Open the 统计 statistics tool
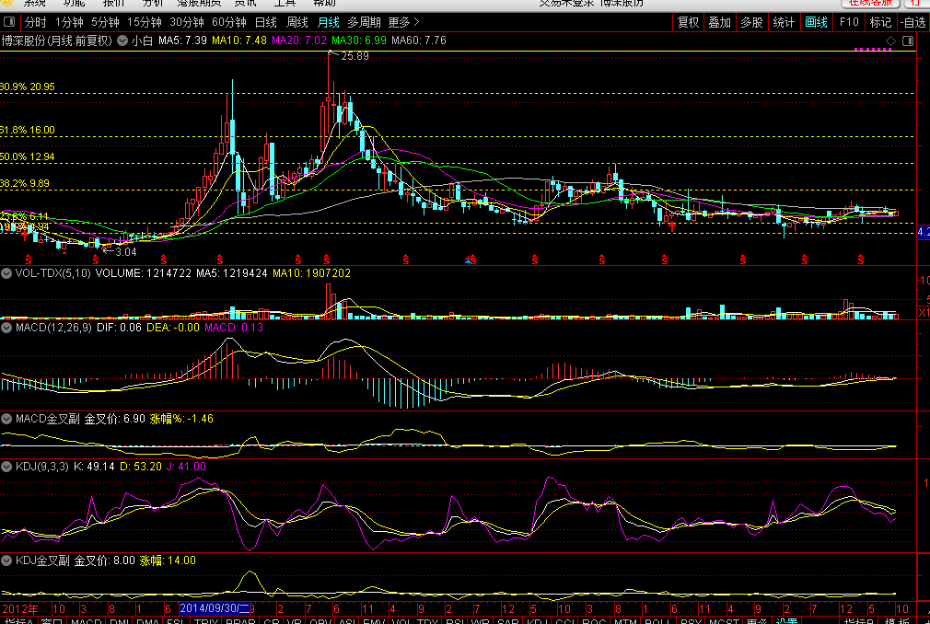 coord(784,22)
